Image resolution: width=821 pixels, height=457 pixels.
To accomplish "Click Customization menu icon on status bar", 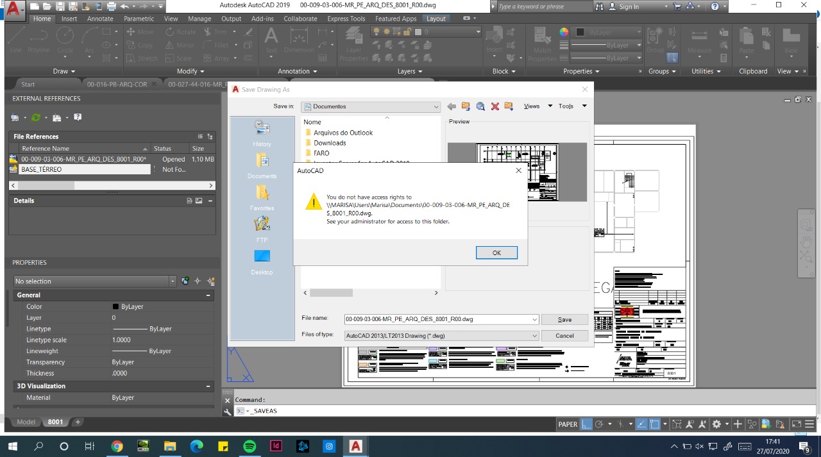I will pyautogui.click(x=811, y=424).
